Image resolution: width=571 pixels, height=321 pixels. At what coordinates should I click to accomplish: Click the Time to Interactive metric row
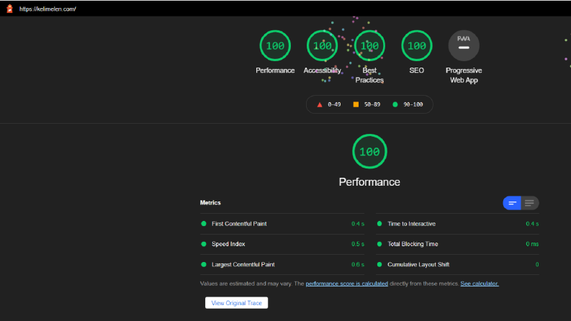(x=457, y=224)
